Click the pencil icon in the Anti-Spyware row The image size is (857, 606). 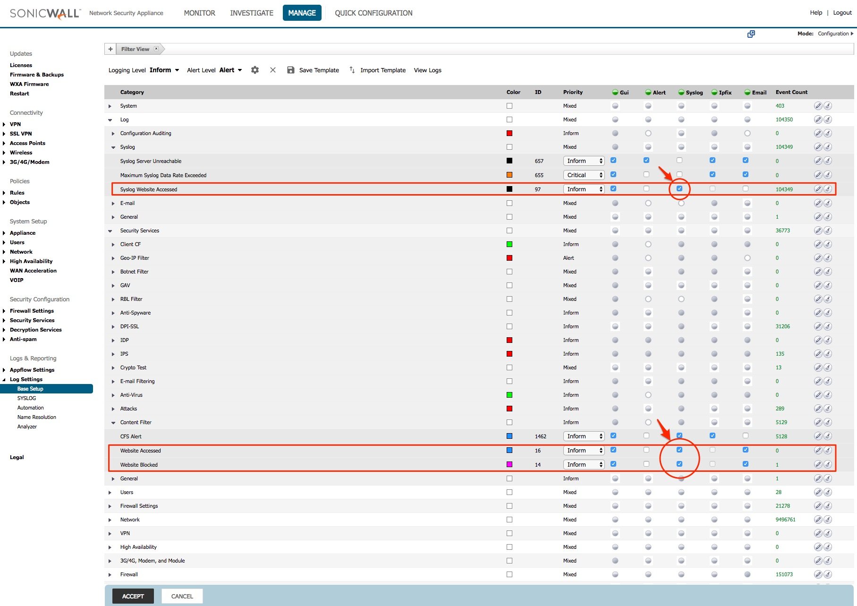point(818,313)
